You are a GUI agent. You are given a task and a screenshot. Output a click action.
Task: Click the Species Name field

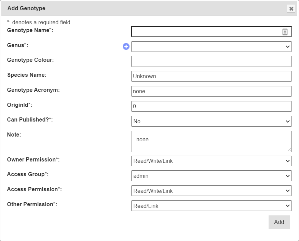pyautogui.click(x=211, y=76)
